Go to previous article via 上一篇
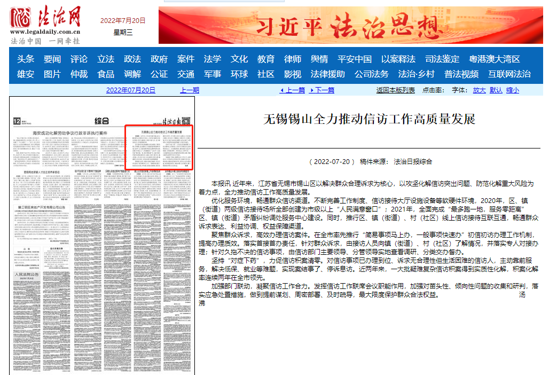Screen dimensions: 549x375 (292, 90)
